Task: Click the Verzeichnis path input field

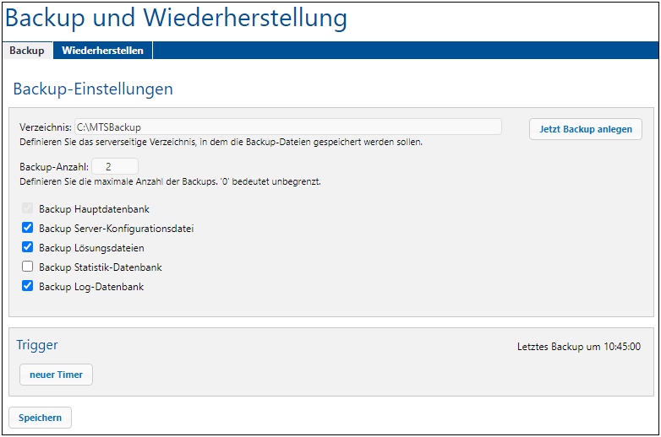Action: pos(287,127)
